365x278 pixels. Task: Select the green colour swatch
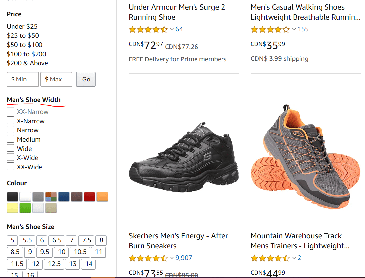[25, 208]
